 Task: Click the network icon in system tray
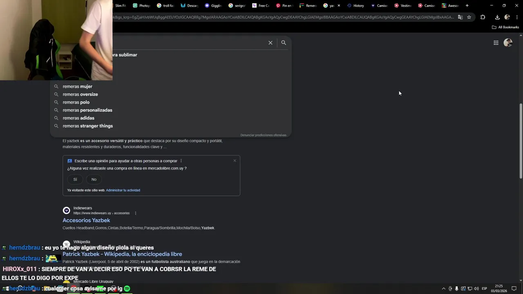pyautogui.click(x=469, y=289)
